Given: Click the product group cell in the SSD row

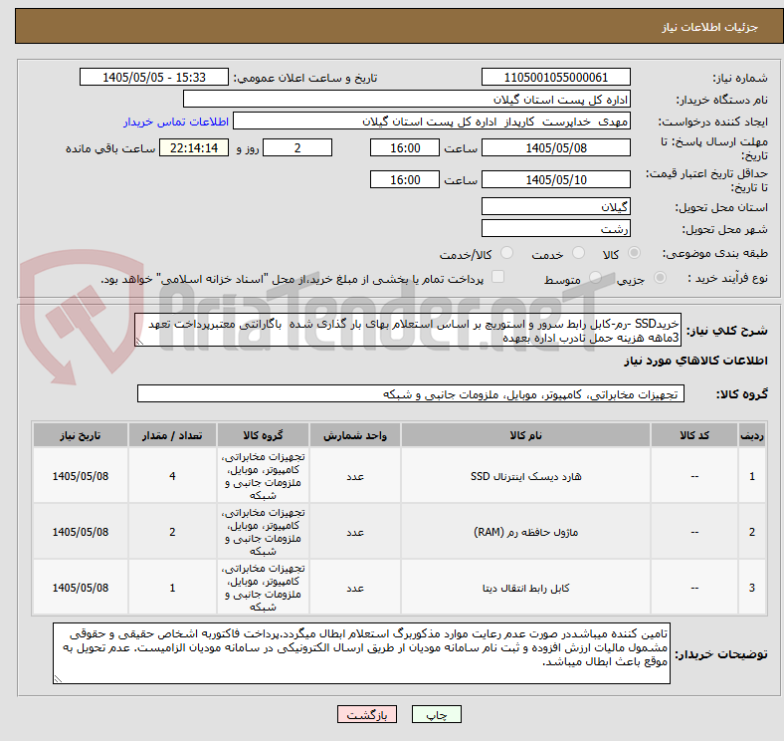Looking at the screenshot, I should coord(263,476).
